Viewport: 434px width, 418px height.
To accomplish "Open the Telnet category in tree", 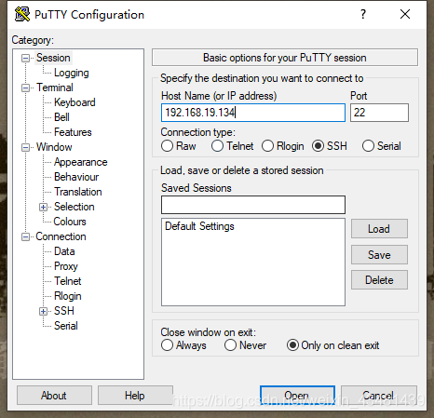I will pyautogui.click(x=68, y=281).
